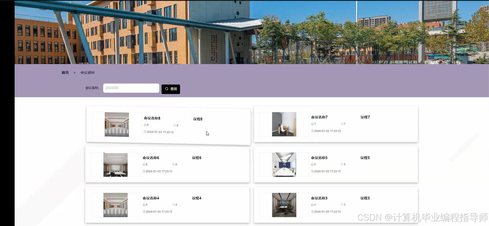Click the clock icon in 会议名称7 card
Screen dimensions: 489x226
coord(312,131)
